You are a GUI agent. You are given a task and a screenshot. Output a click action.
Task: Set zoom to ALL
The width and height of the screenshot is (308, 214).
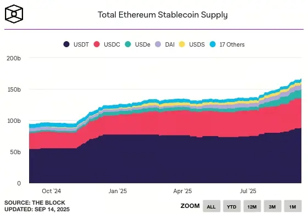[x=211, y=206]
